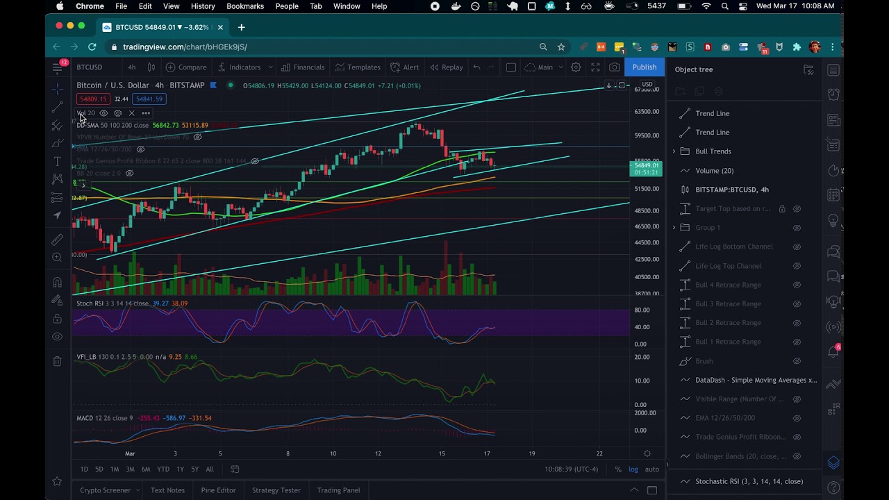Take a chart snapshot with camera icon

pos(615,67)
